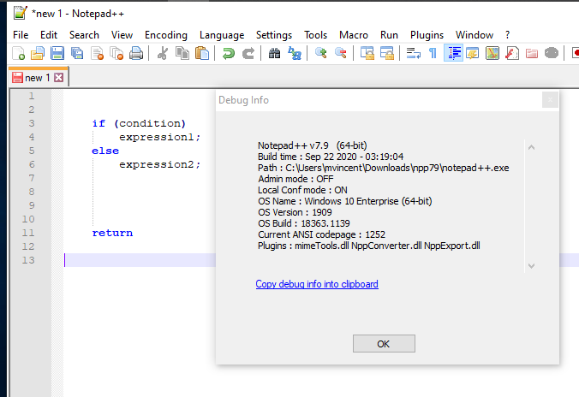Screen dimensions: 579x397
Task: Toggle Show All Characters pilcrow icon
Action: tap(433, 53)
